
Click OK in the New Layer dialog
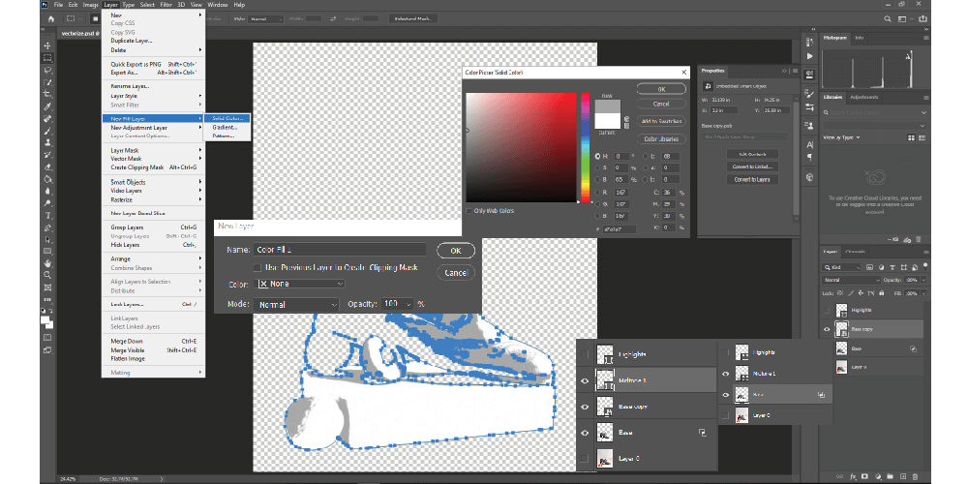[456, 251]
